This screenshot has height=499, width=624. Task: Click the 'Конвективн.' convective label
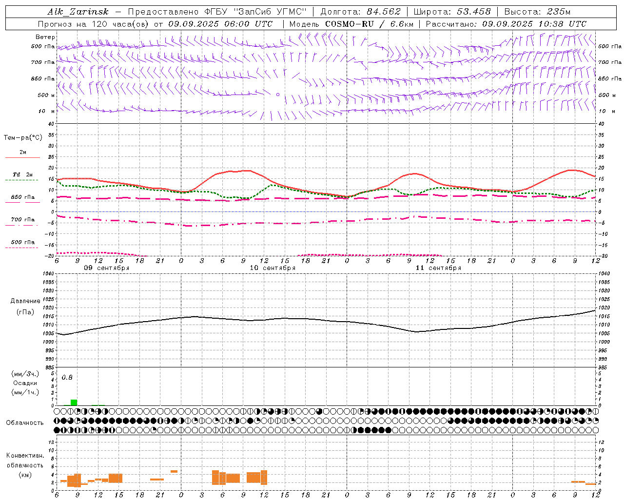pyautogui.click(x=25, y=456)
